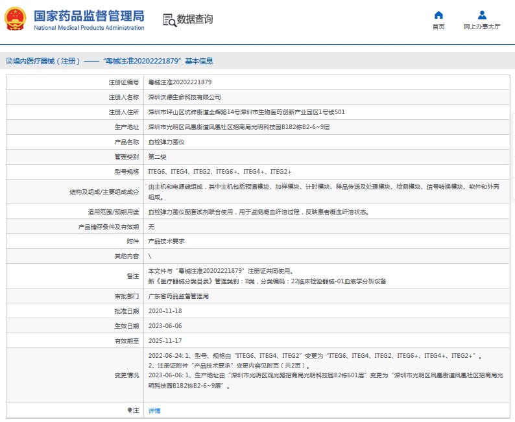Click storage condition value 无
Image resolution: width=515 pixels, height=422 pixels.
(151, 227)
